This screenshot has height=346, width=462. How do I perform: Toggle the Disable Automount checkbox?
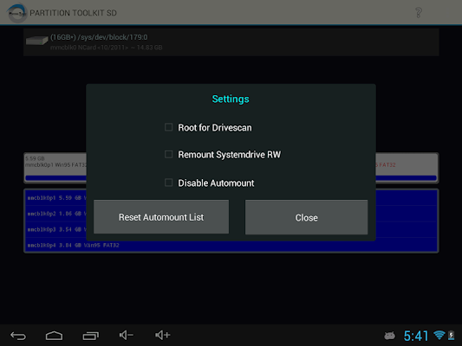point(168,183)
